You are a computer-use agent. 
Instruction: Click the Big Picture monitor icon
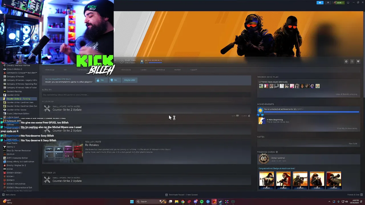click(348, 3)
